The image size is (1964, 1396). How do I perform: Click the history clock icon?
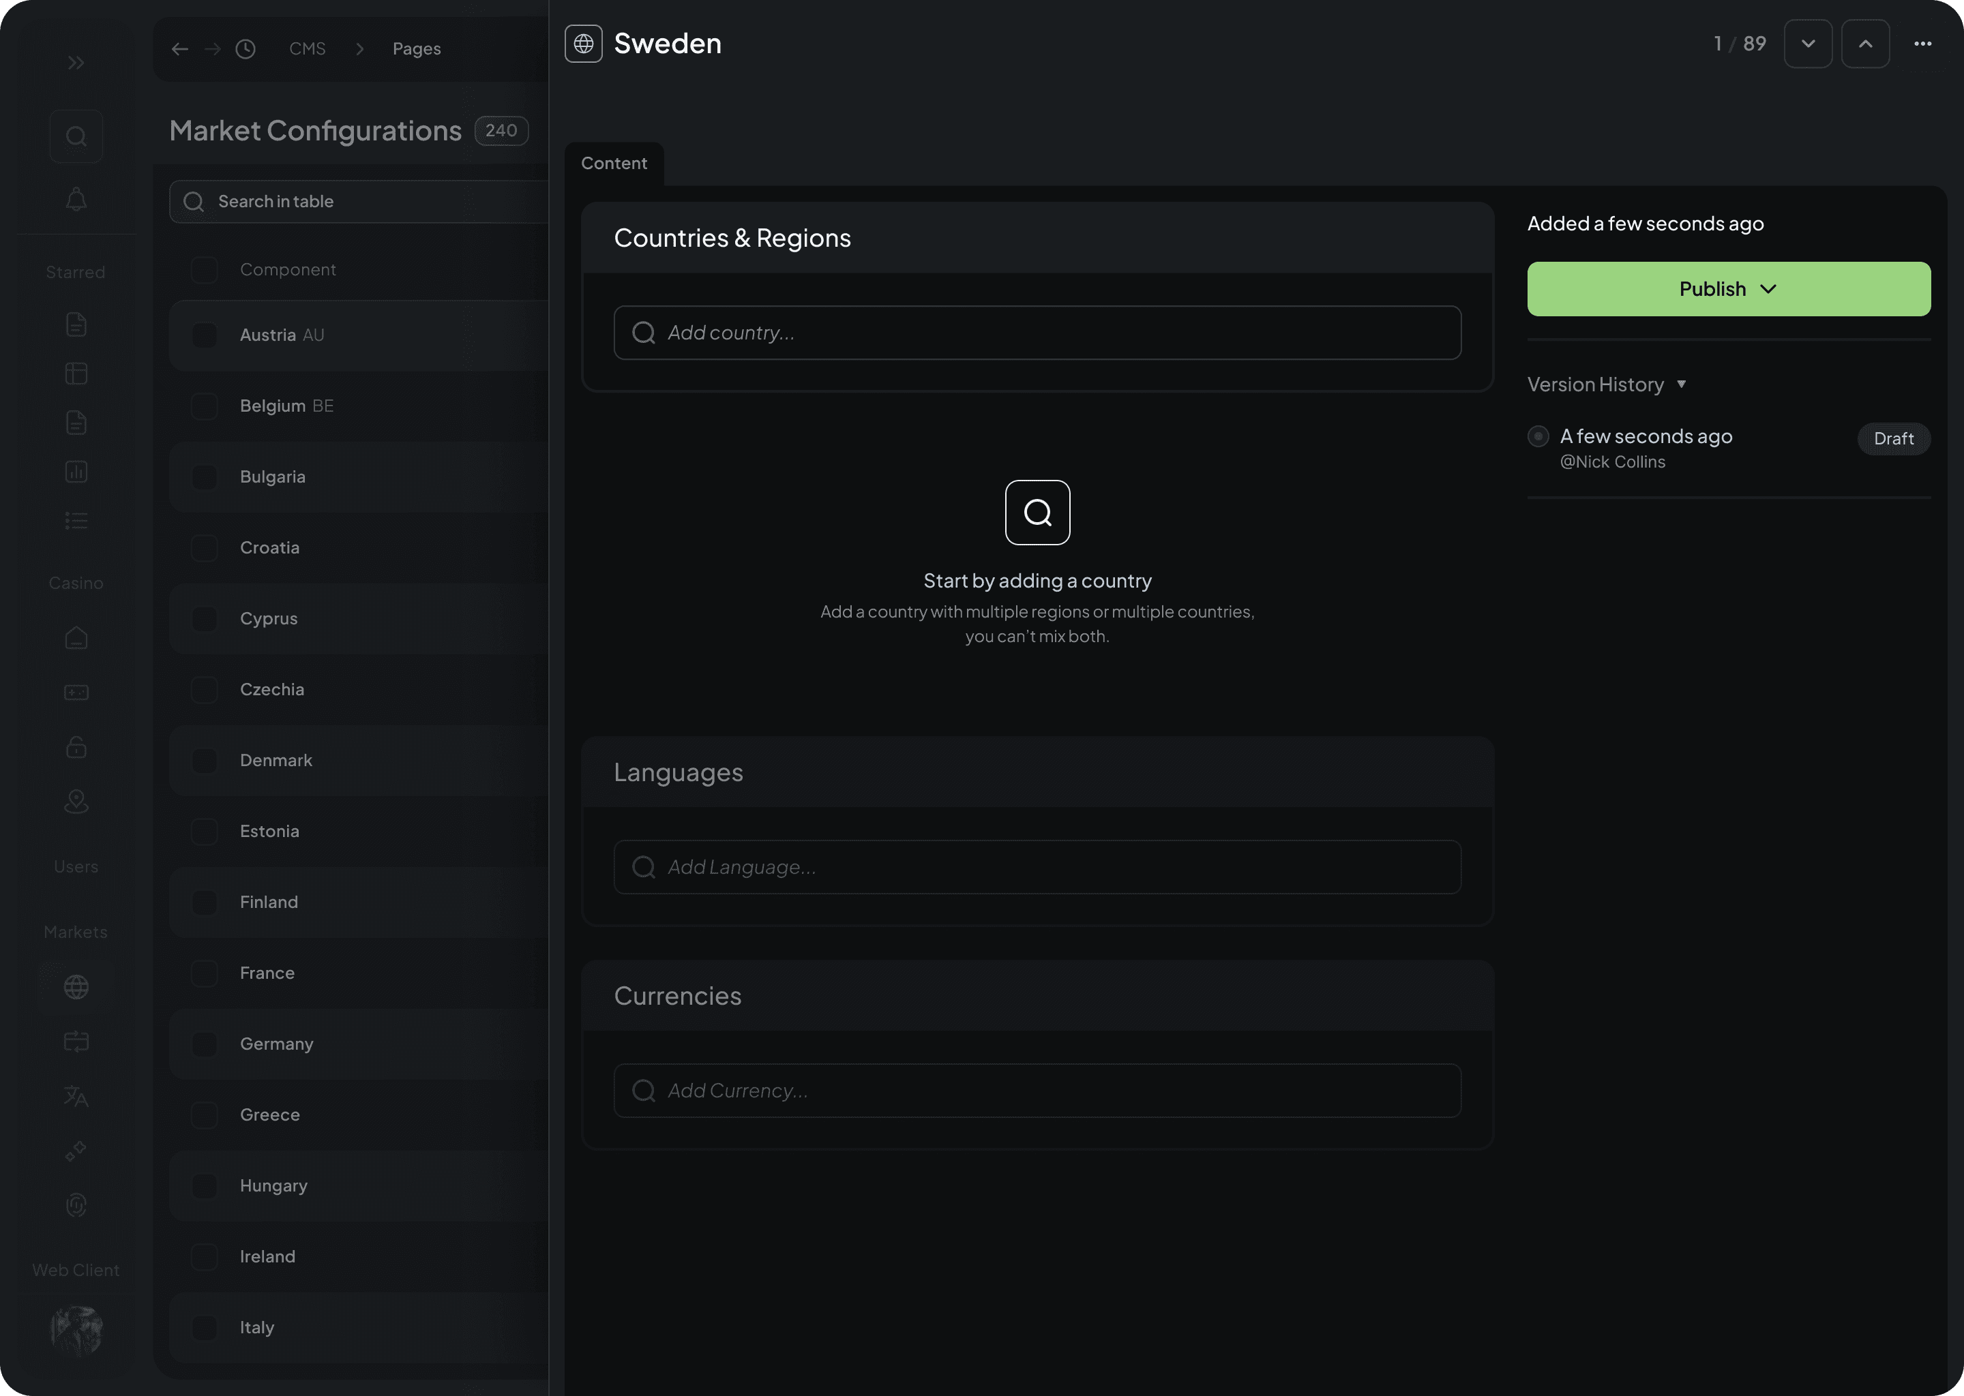246,49
